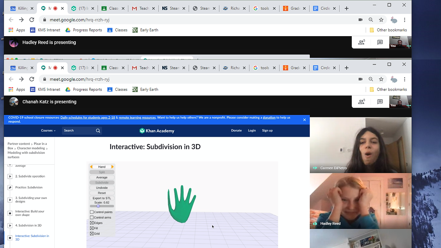
Task: Click the bookmark star in the lower shared window
Action: [x=381, y=79]
